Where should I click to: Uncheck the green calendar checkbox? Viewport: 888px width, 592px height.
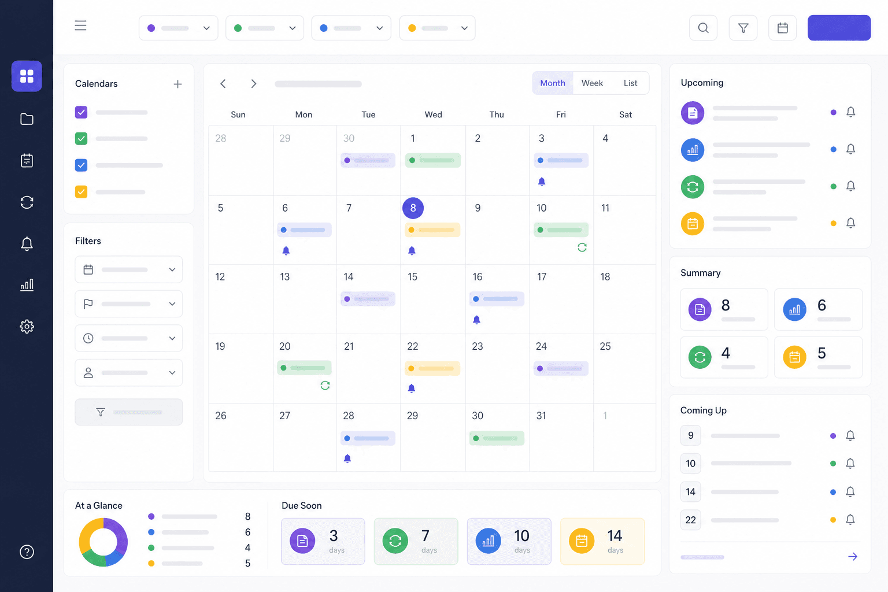tap(82, 139)
